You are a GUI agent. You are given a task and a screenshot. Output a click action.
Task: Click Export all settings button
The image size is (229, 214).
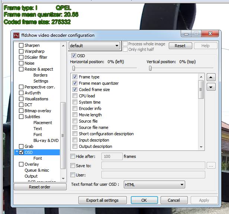pos(103,200)
